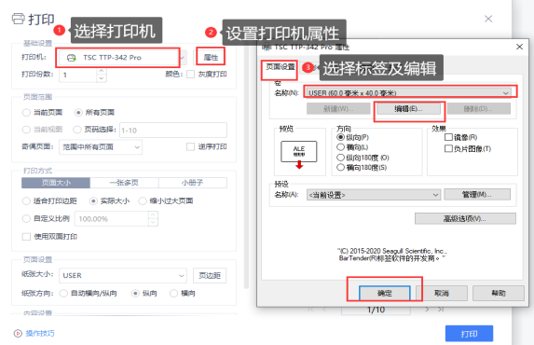Image resolution: width=534 pixels, height=345 pixels.
Task: Switch to the 页面大小 tab
Action: [56, 183]
